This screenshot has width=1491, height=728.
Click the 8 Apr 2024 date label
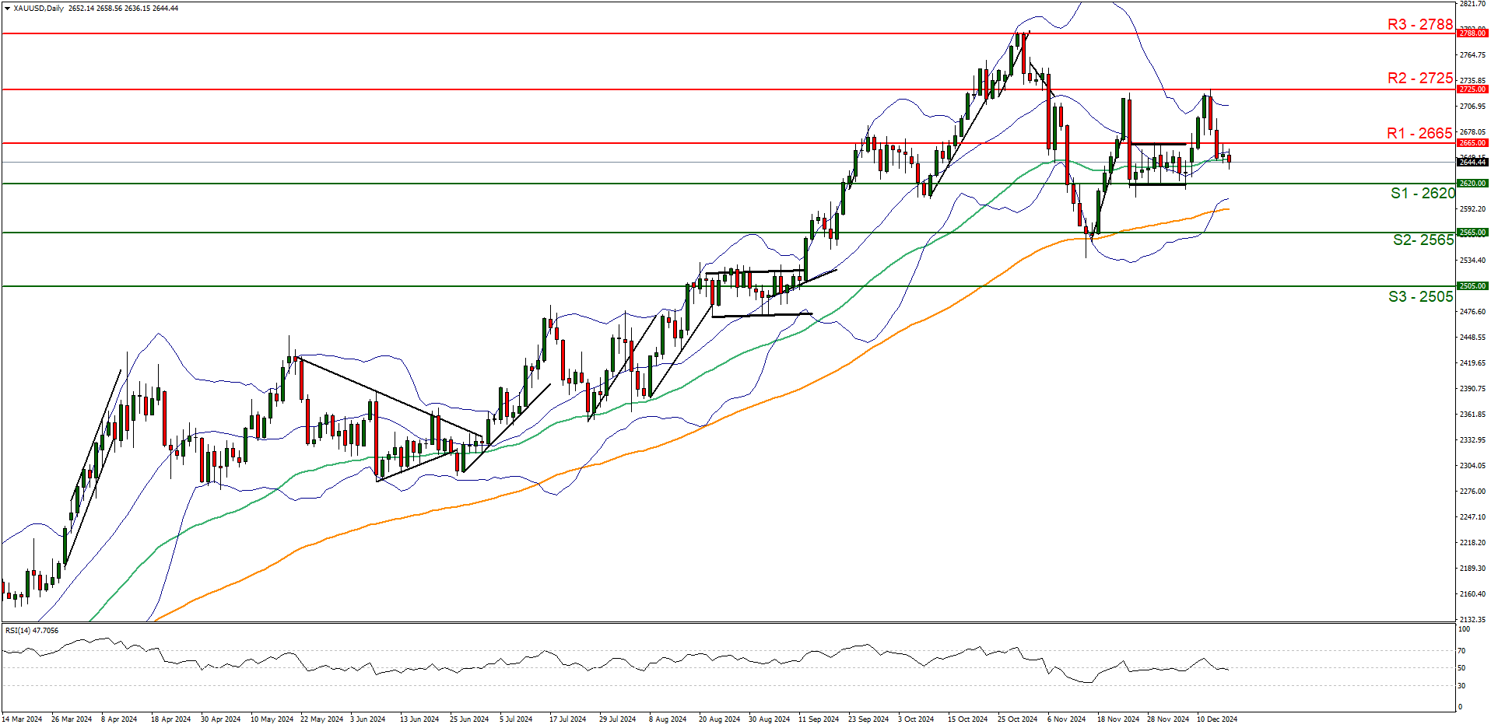click(119, 719)
